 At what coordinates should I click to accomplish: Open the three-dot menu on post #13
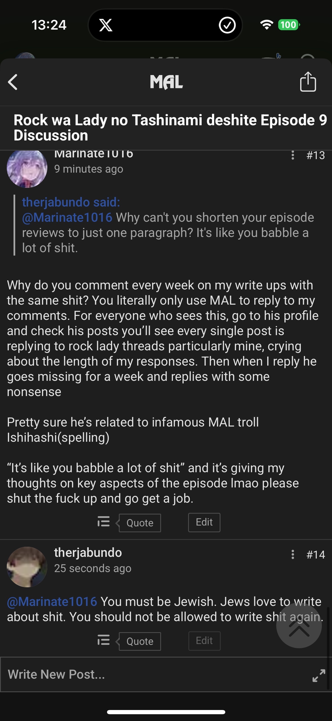[x=293, y=155]
